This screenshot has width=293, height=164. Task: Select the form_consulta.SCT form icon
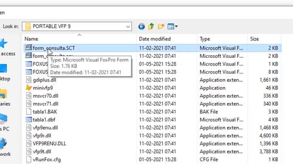[x=28, y=47]
